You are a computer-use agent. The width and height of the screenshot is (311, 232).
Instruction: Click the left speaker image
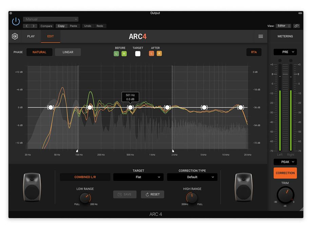point(32,187)
